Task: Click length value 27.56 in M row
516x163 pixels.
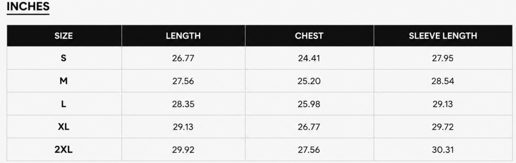Action: (183, 81)
